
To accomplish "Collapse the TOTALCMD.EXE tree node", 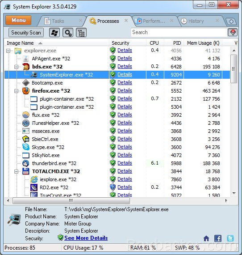I will click(x=16, y=171).
